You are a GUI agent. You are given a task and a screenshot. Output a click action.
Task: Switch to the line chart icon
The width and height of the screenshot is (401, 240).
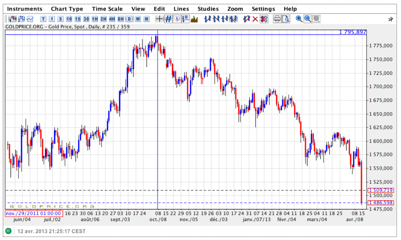click(x=30, y=19)
